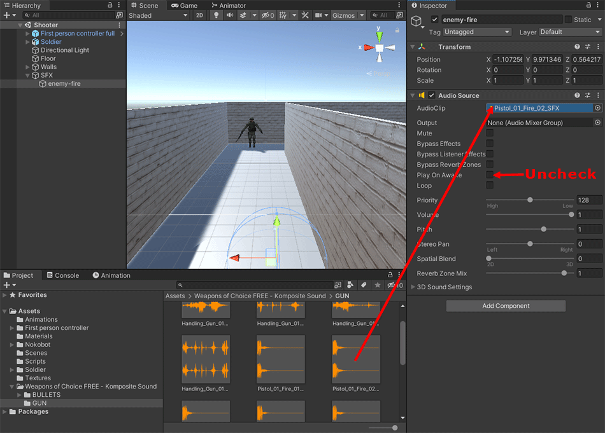
Task: Open the Tag dropdown showing Untagged
Action: click(478, 32)
